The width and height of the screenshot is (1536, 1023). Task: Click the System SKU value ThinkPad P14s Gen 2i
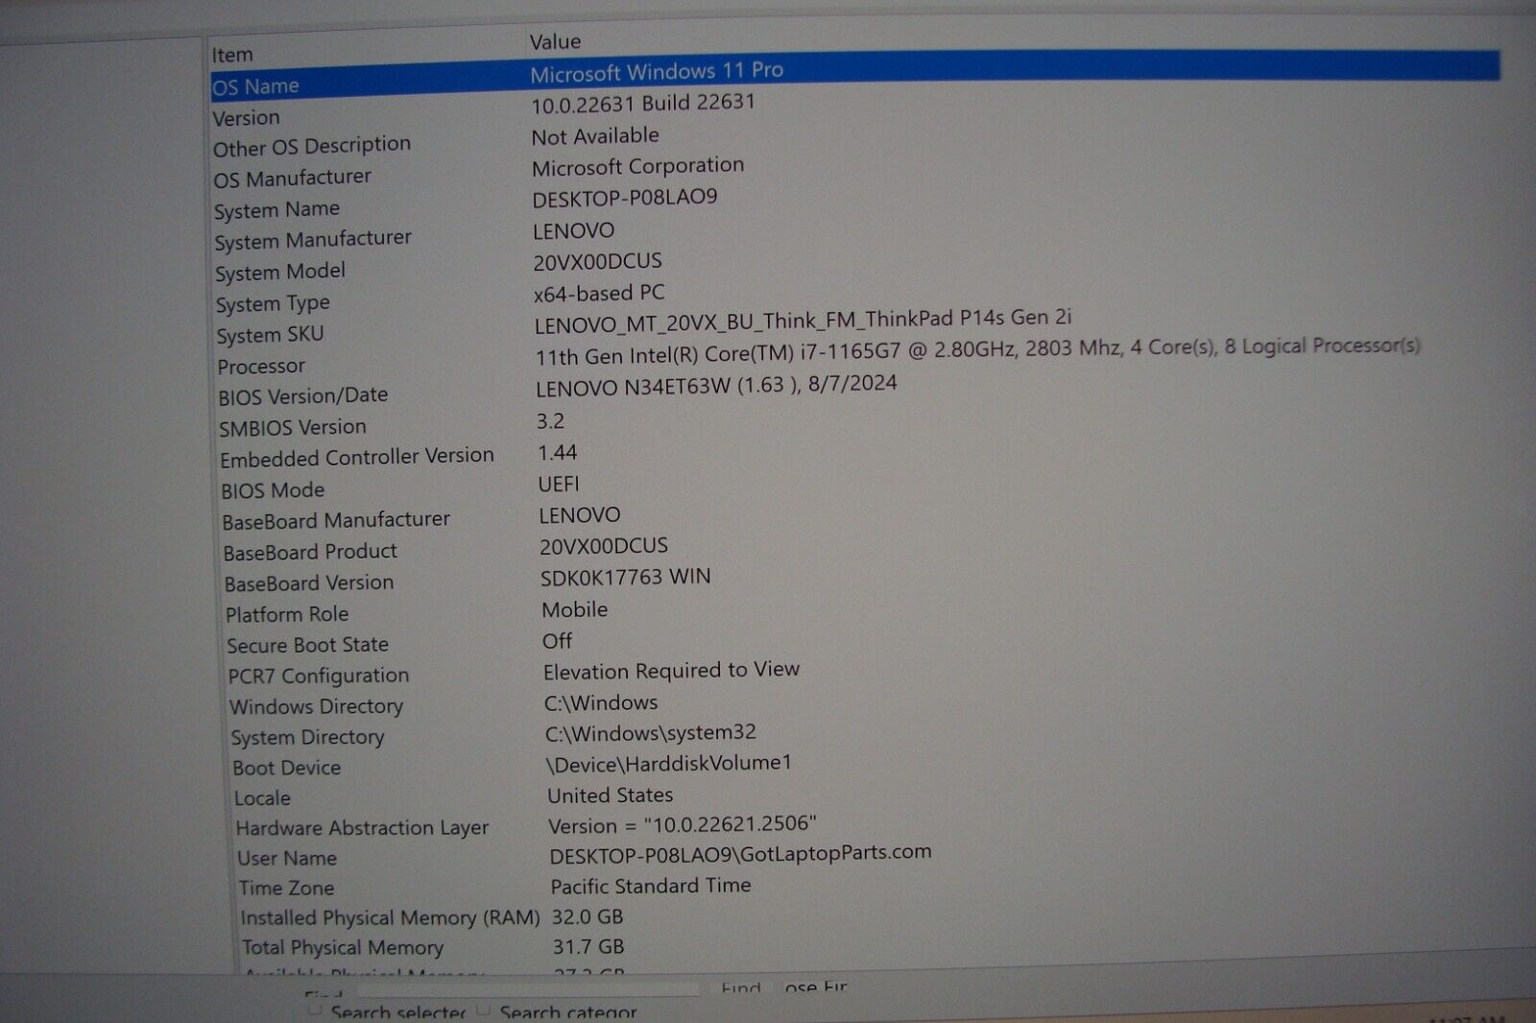(803, 320)
